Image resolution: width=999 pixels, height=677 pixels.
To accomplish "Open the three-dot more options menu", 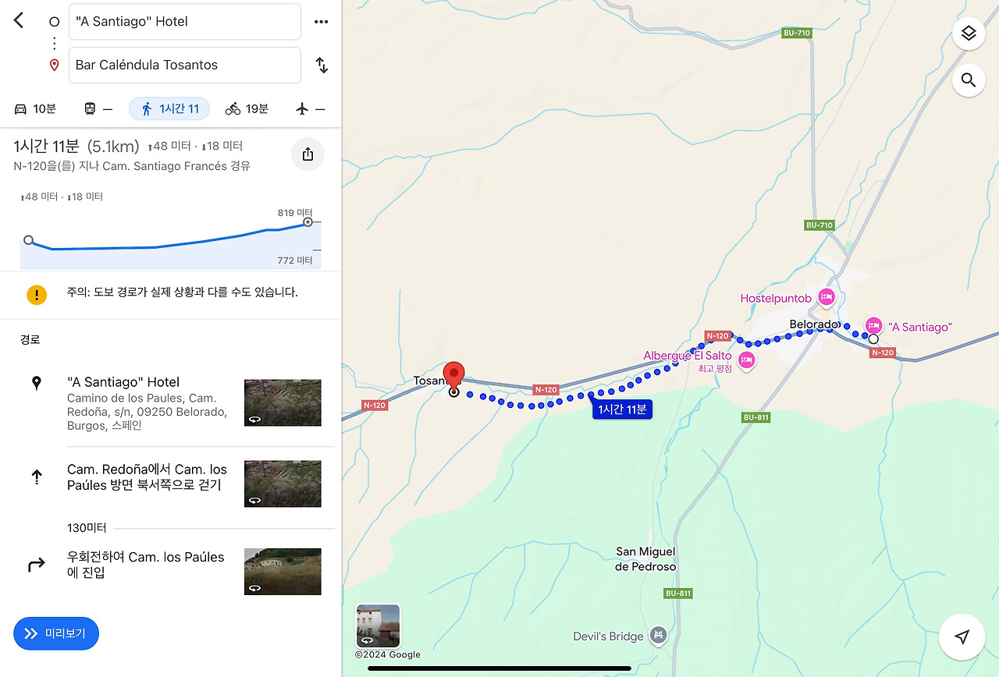I will pos(321,22).
